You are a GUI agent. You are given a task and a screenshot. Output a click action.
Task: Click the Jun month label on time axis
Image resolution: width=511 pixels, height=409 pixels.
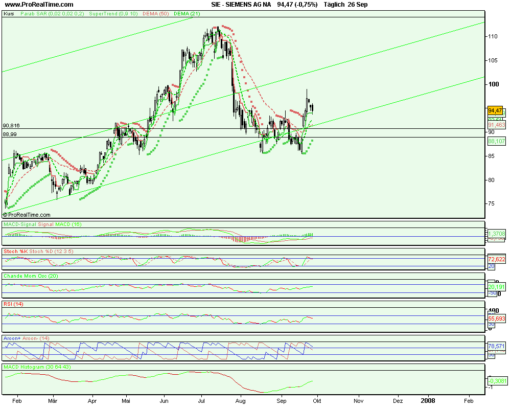point(164,401)
